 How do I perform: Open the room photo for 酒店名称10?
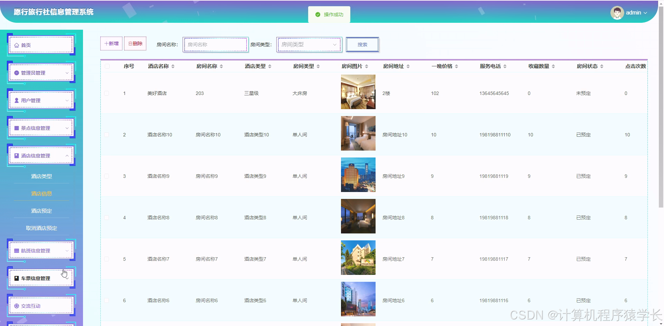[x=358, y=133]
